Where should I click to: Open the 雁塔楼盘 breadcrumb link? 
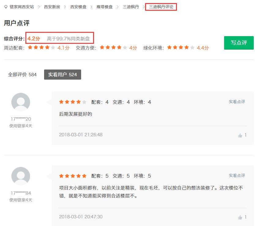[105, 7]
